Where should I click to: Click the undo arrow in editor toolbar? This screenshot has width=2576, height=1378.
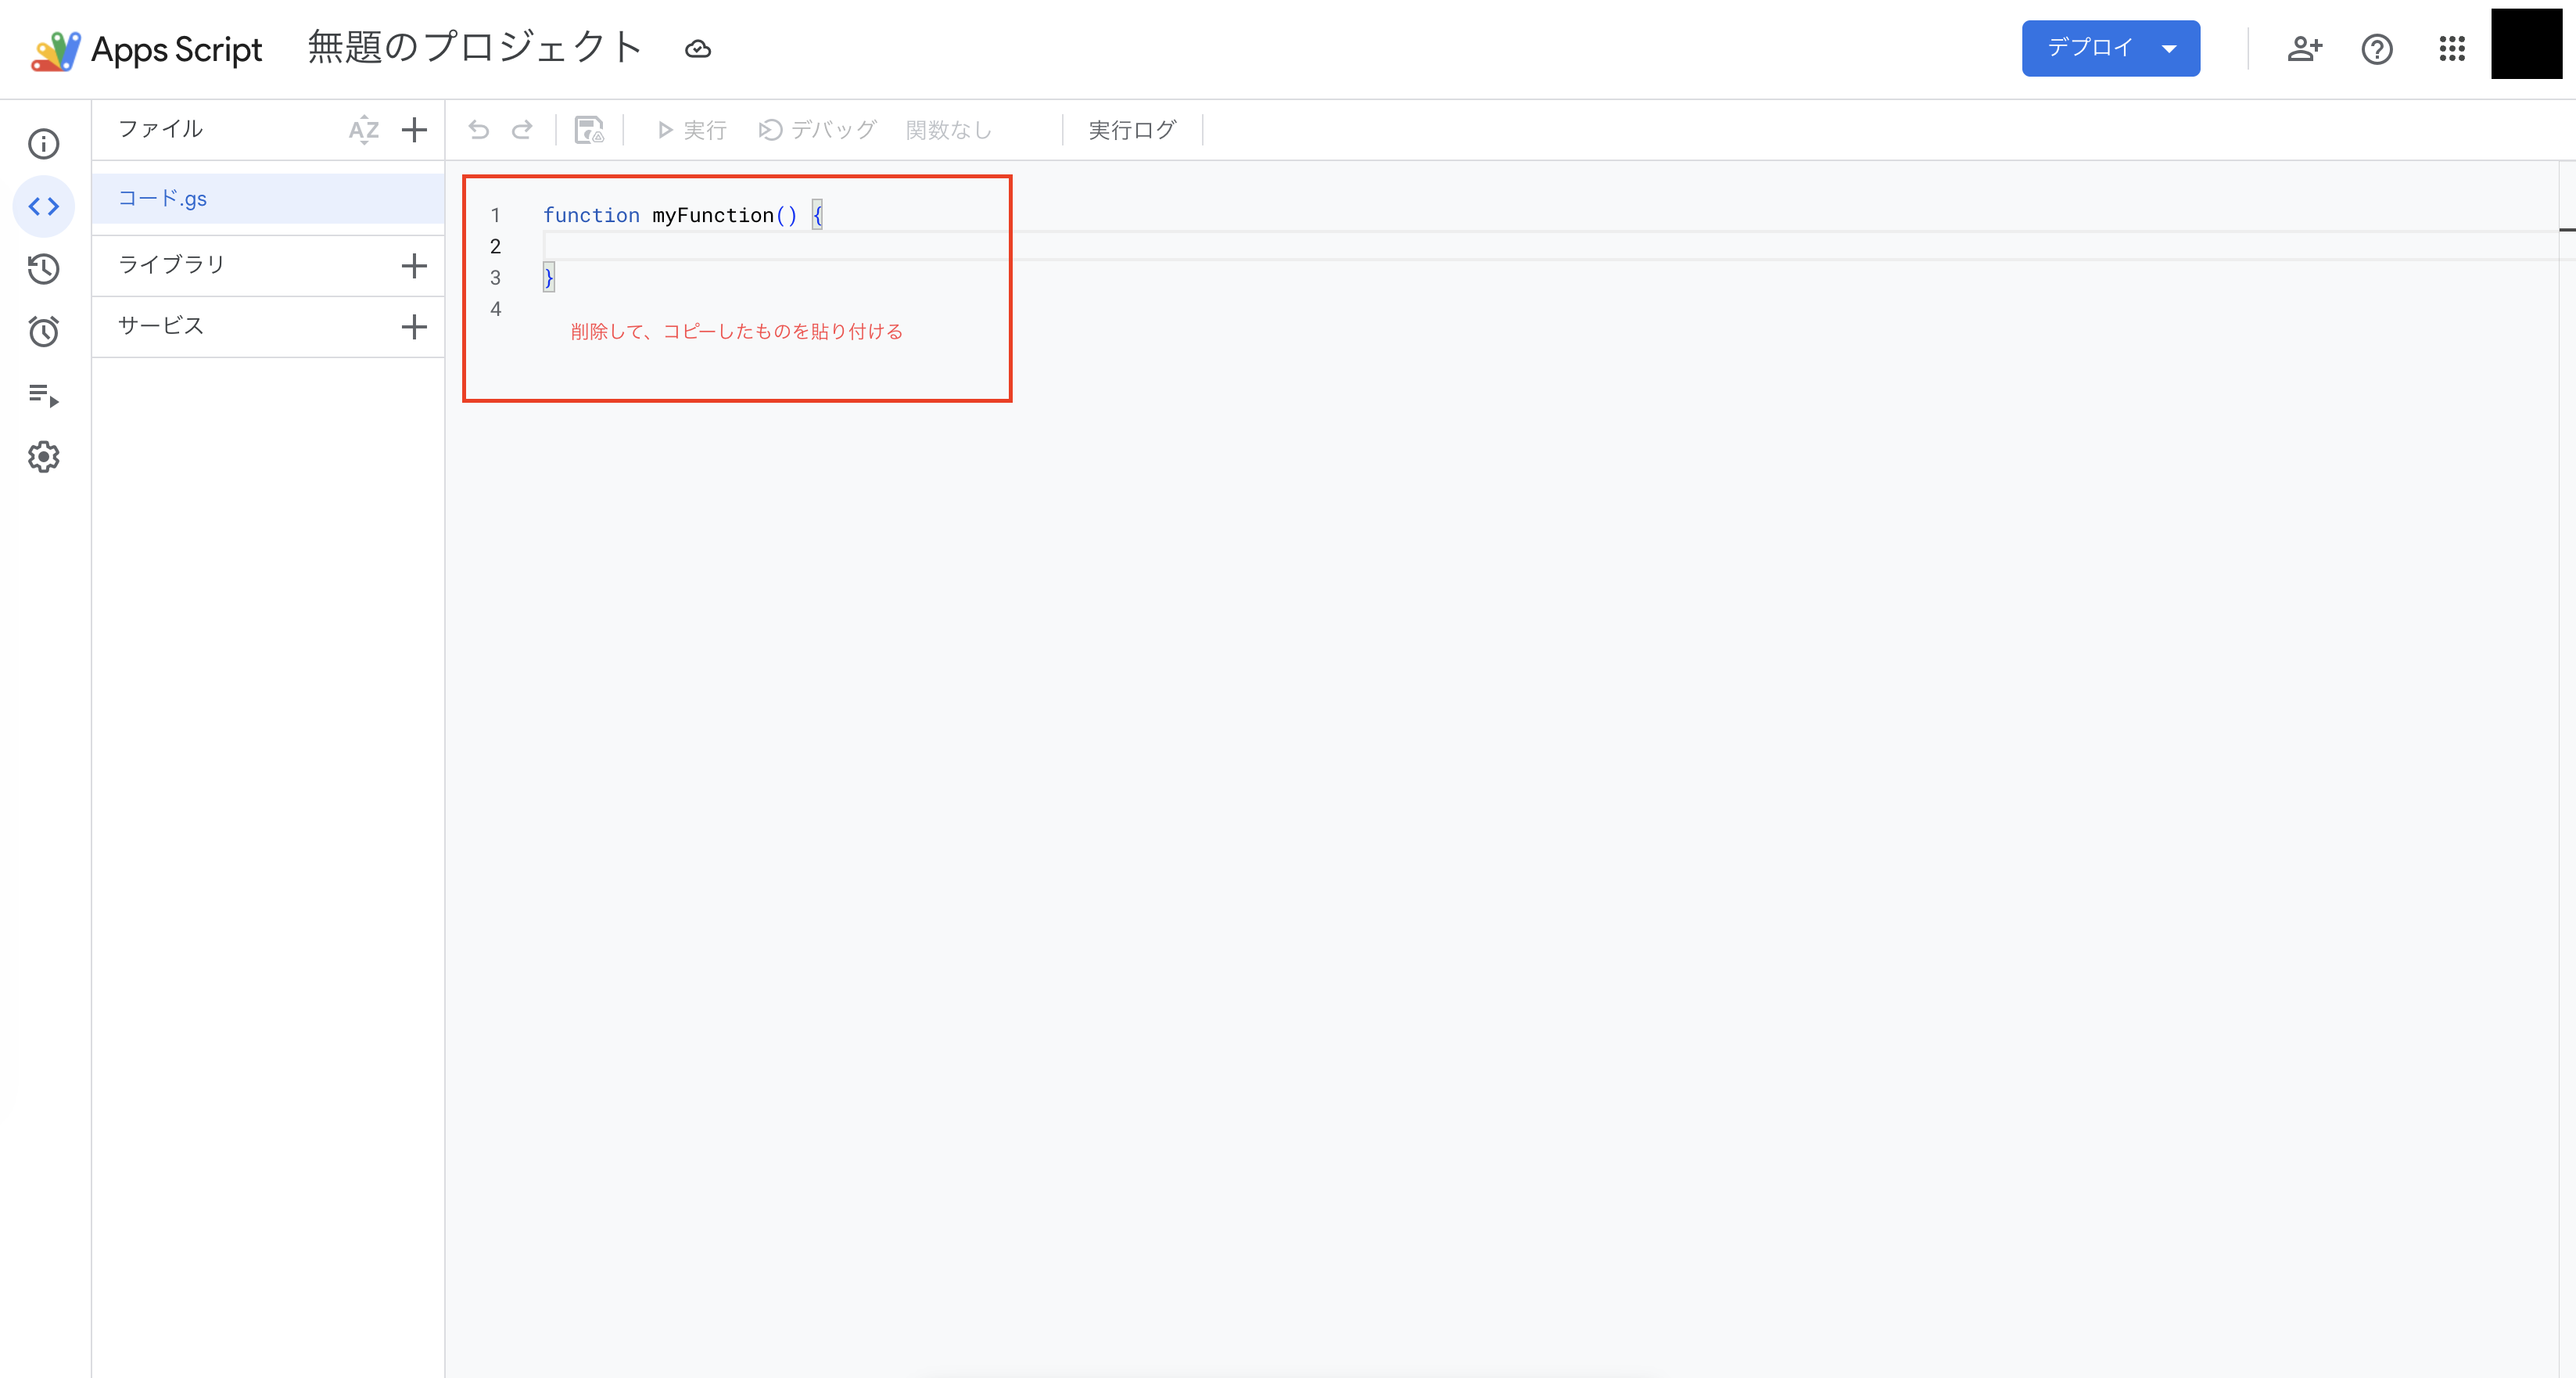click(479, 130)
